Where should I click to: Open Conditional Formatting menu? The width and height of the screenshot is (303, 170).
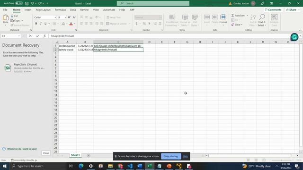[172, 20]
